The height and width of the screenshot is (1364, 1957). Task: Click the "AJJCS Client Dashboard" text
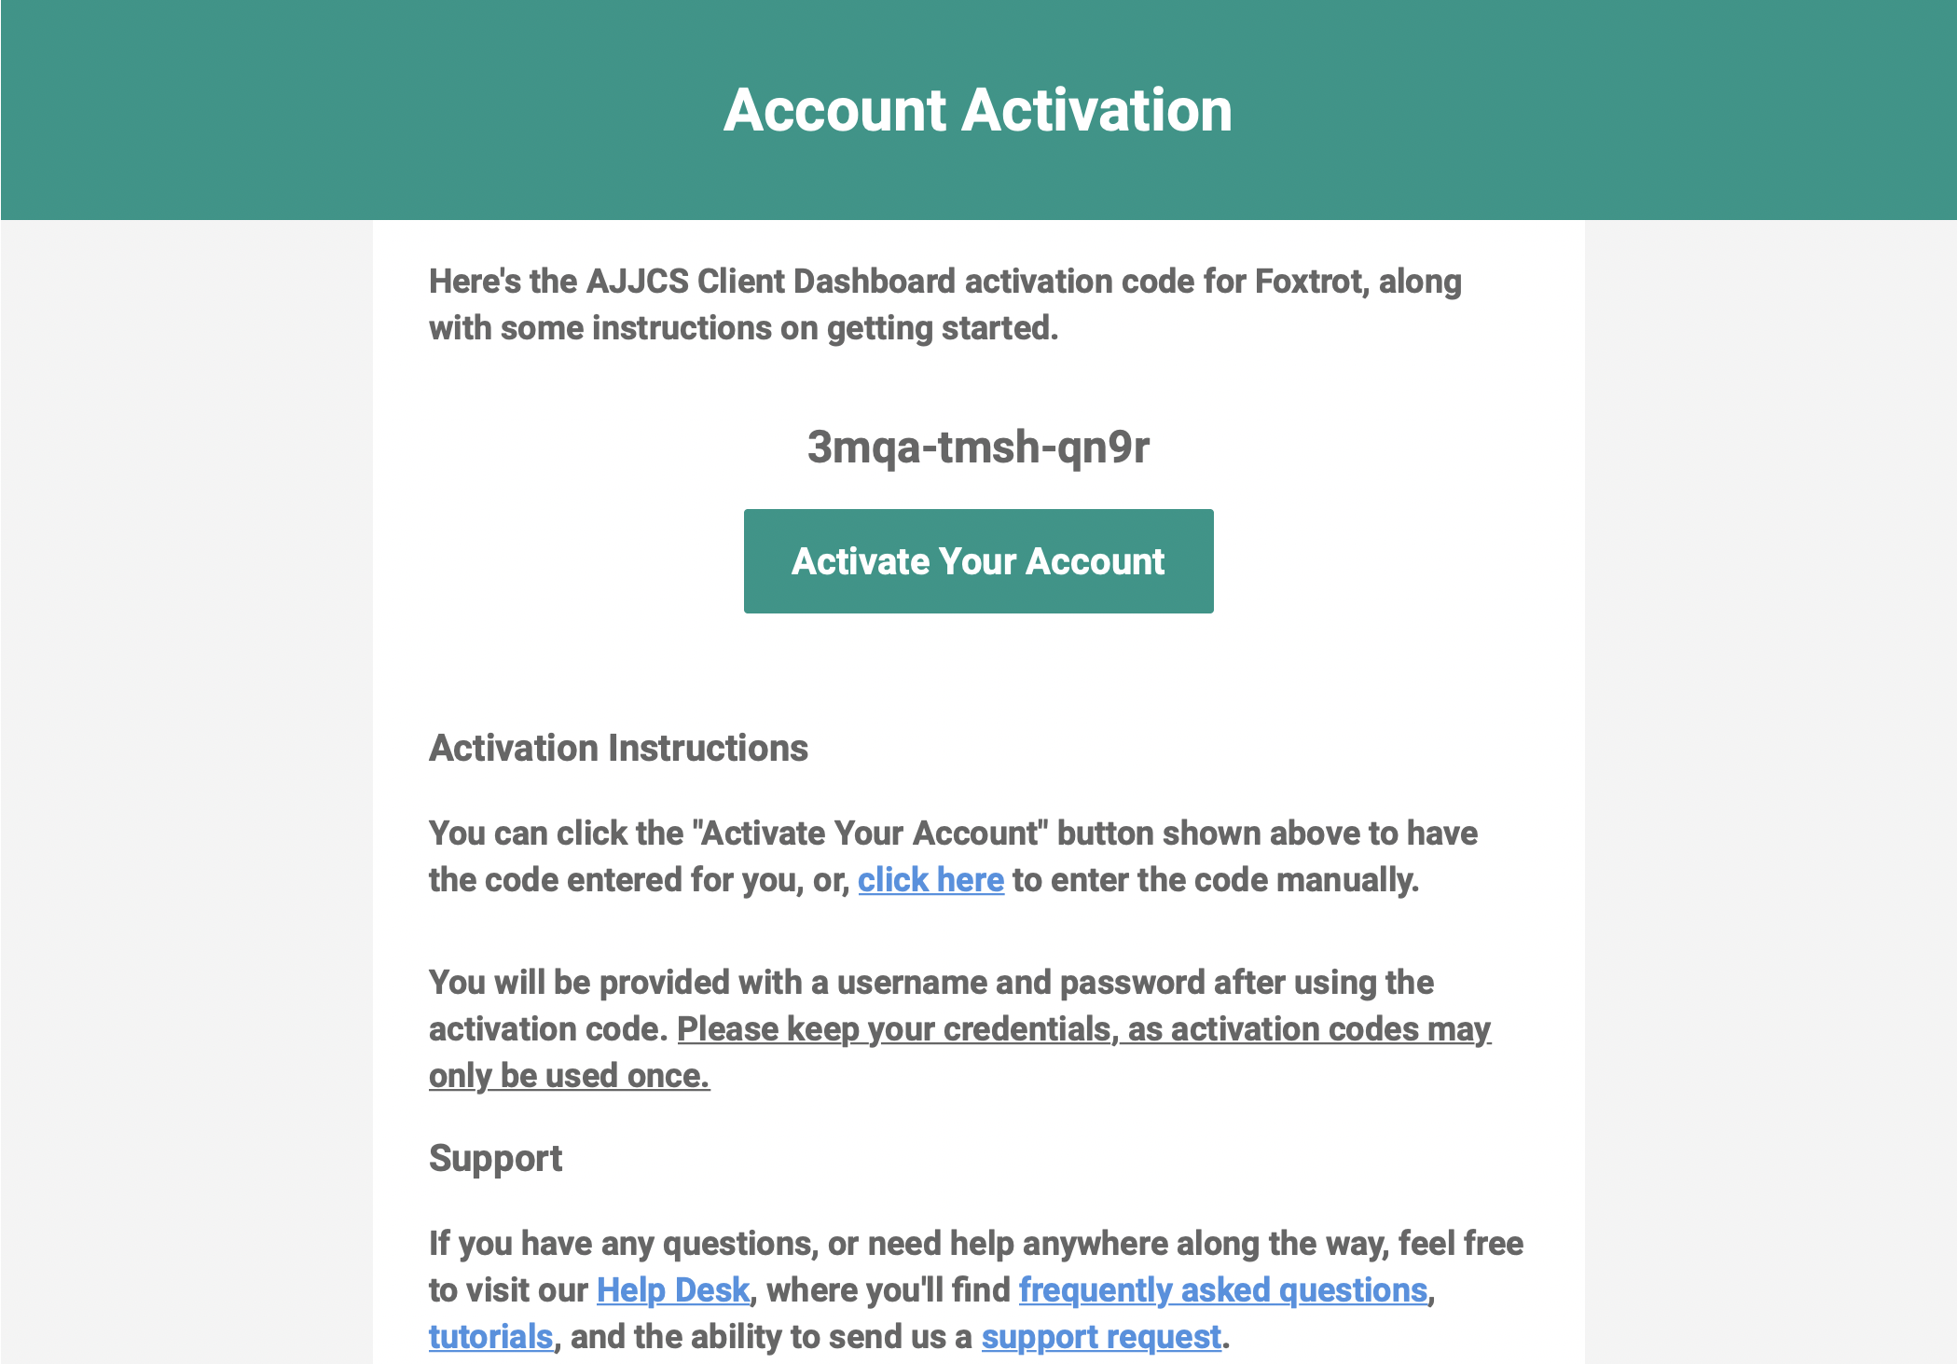click(x=770, y=282)
